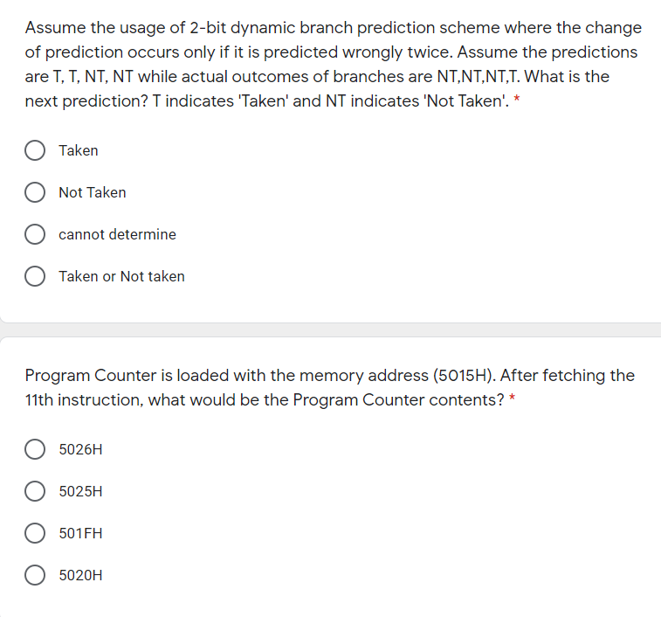Viewport: 661px width, 617px height.
Task: Click the branch prediction question text
Action: [x=330, y=64]
